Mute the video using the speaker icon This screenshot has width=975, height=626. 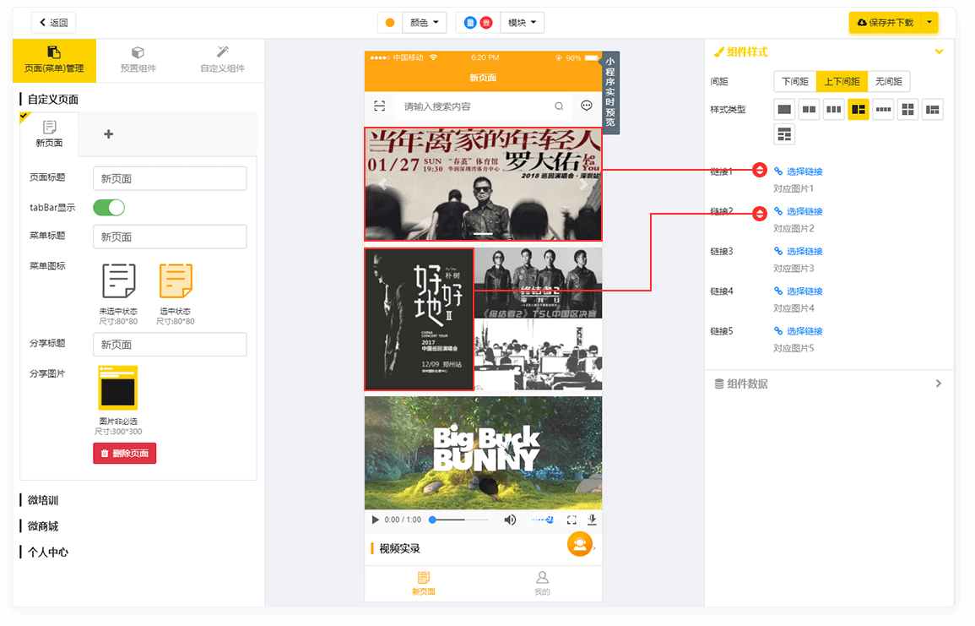(510, 520)
